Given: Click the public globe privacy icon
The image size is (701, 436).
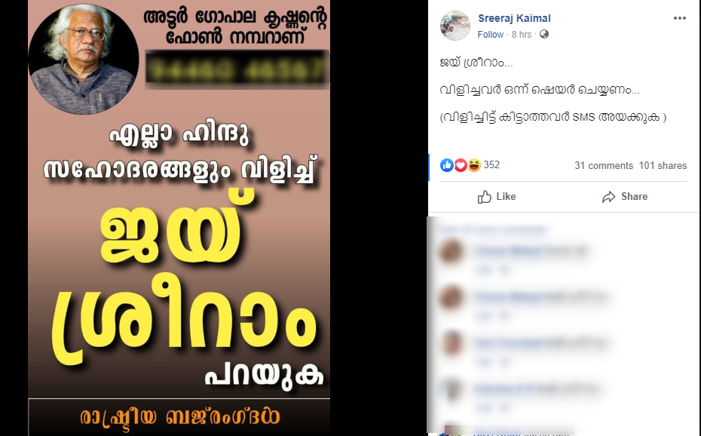Looking at the screenshot, I should pyautogui.click(x=544, y=35).
